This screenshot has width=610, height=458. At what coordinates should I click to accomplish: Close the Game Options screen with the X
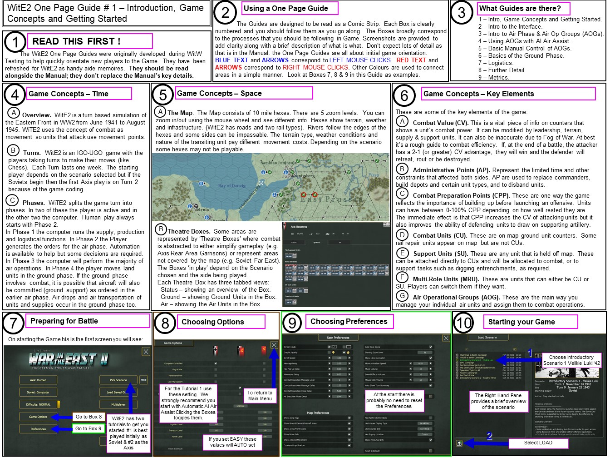274,345
